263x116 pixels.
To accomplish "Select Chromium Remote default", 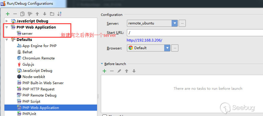I will (36, 58).
